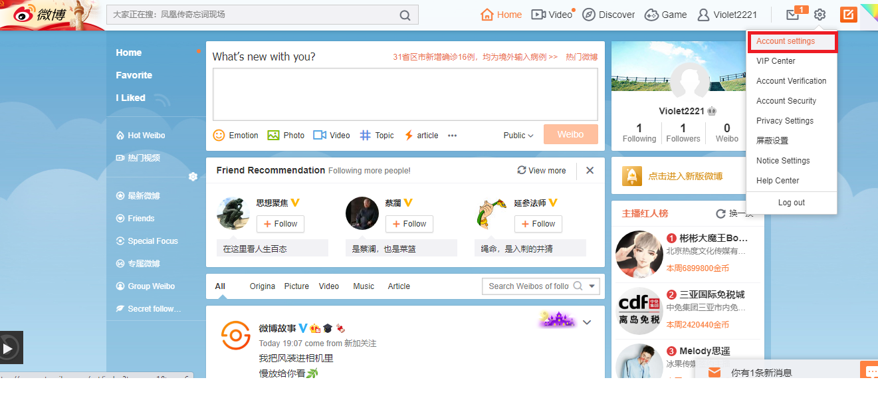This screenshot has width=878, height=402.
Task: Click the search magnifier icon in top bar
Action: click(405, 15)
